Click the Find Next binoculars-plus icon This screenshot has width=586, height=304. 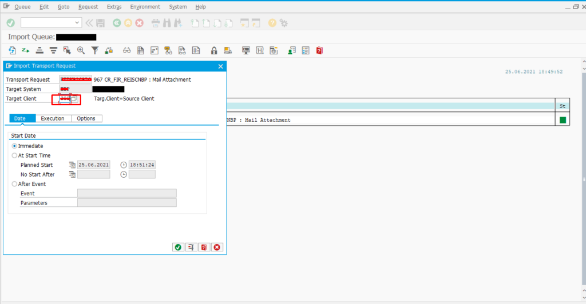click(x=178, y=23)
